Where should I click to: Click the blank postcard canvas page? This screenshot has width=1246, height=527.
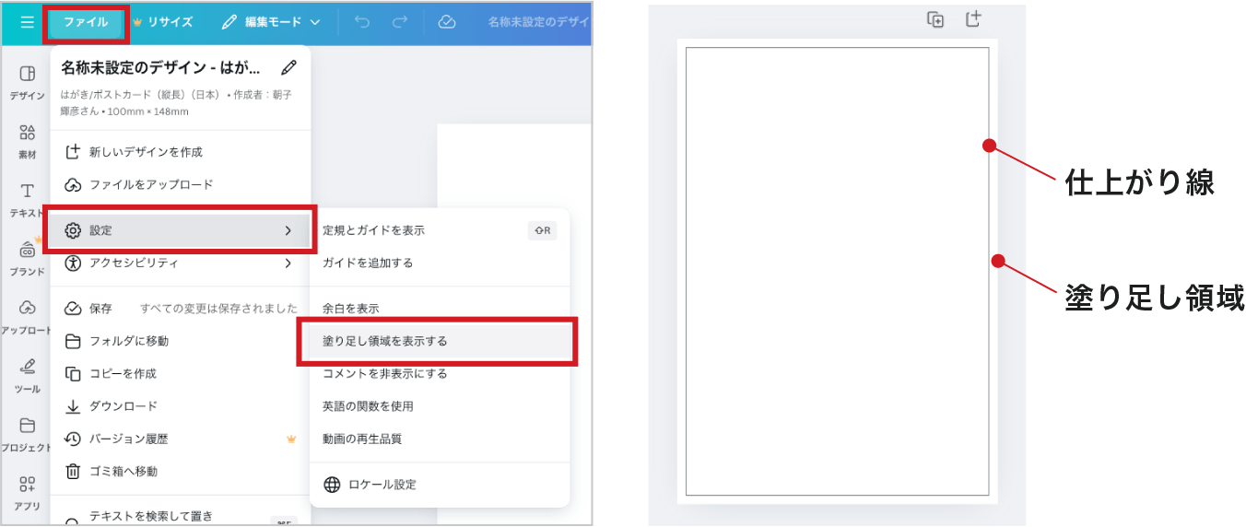(837, 272)
